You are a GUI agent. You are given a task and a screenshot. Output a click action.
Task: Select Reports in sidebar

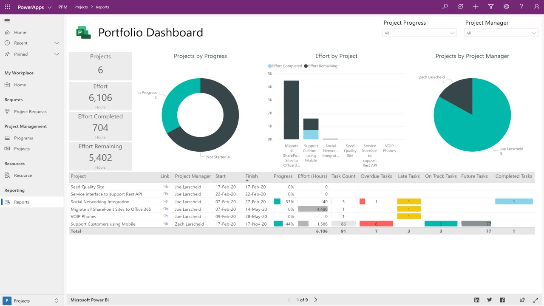32,202
